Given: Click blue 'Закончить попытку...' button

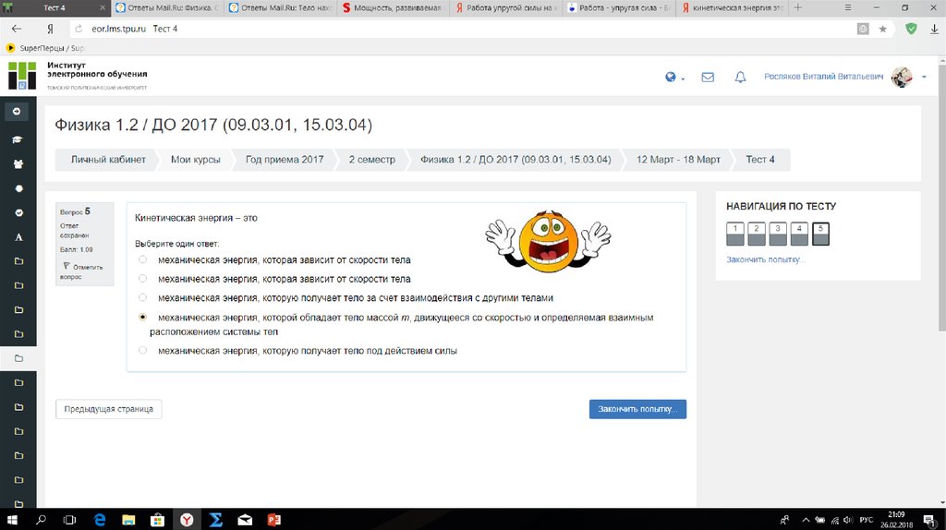Looking at the screenshot, I should pos(637,409).
